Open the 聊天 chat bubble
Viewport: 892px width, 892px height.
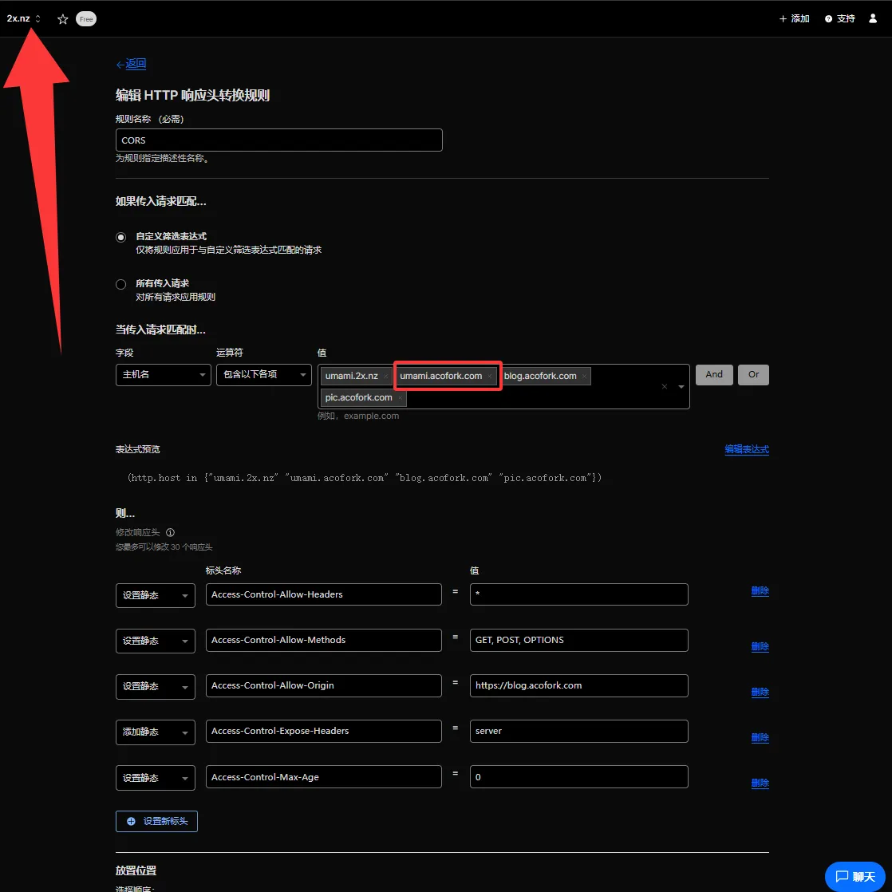[855, 876]
